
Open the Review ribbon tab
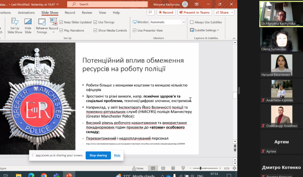87,13
